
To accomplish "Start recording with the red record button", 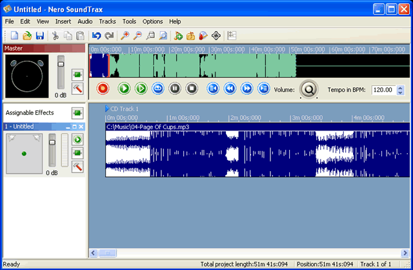I will click(103, 88).
